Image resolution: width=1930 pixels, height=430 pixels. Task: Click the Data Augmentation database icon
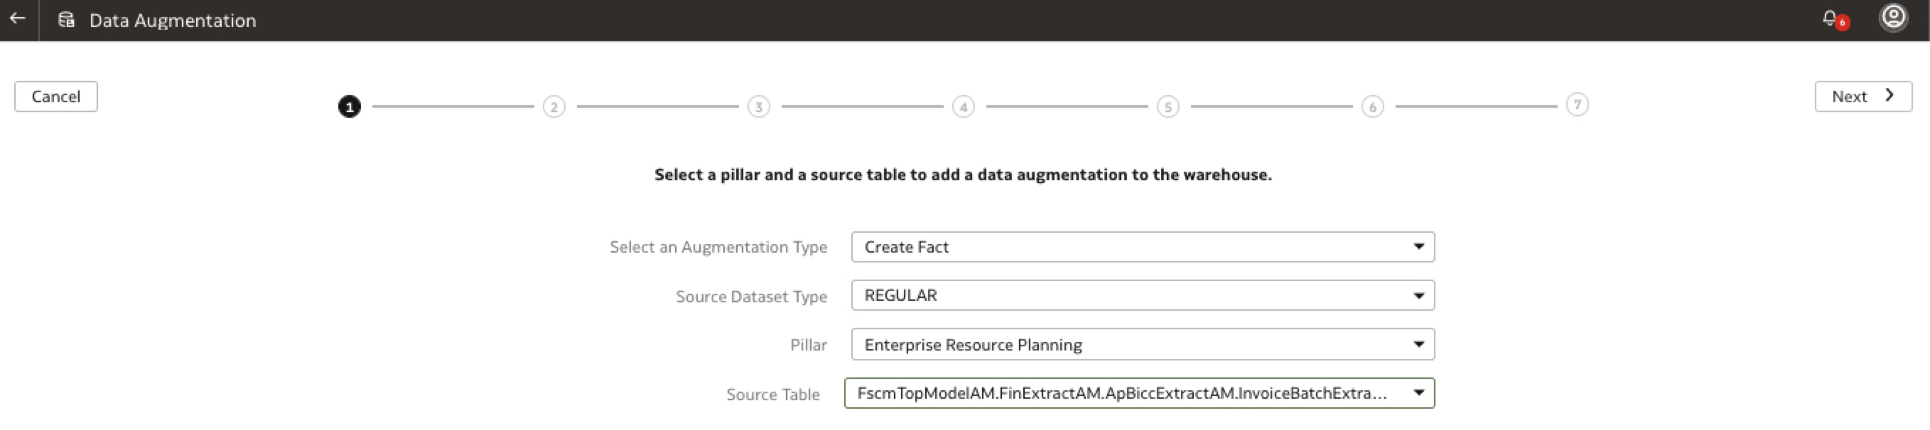67,20
